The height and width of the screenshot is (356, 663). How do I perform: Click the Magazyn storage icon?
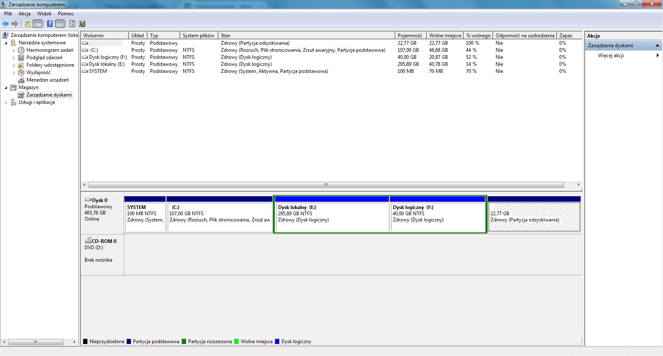point(13,87)
